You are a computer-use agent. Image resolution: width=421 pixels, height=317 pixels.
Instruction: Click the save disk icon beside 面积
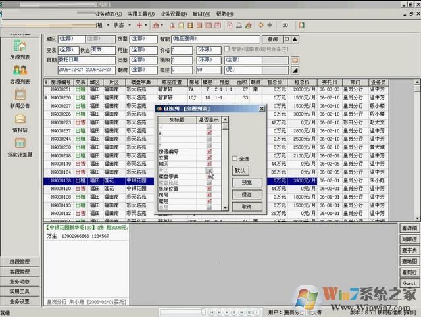295,60
